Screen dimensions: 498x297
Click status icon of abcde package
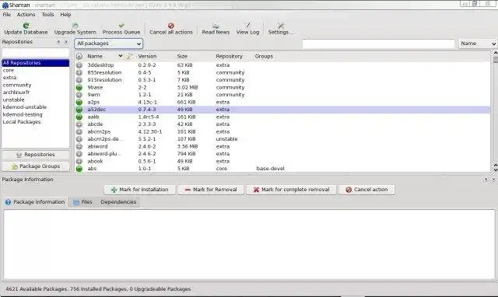coord(79,124)
